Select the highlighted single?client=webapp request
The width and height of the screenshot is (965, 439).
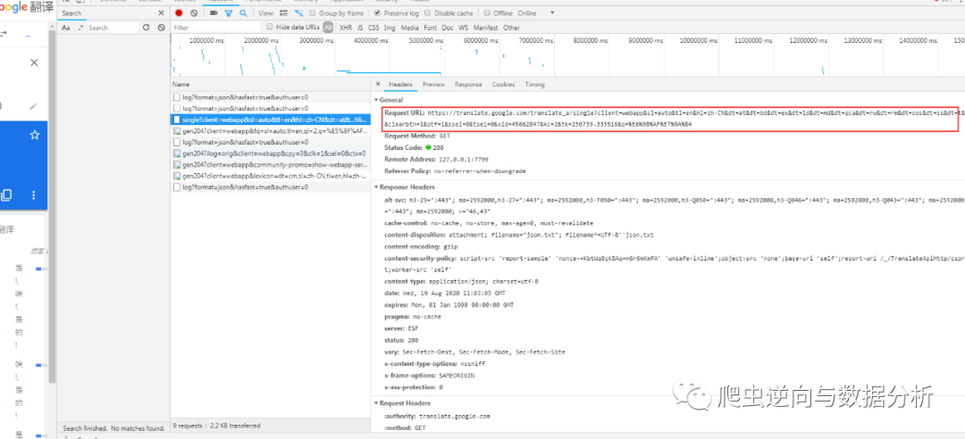click(x=270, y=120)
